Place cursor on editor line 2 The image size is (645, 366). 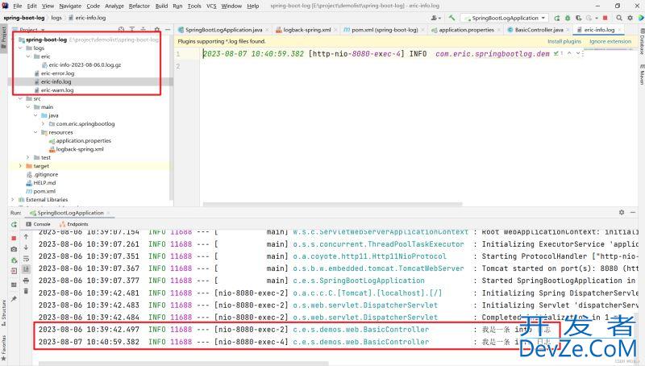tap(391, 66)
